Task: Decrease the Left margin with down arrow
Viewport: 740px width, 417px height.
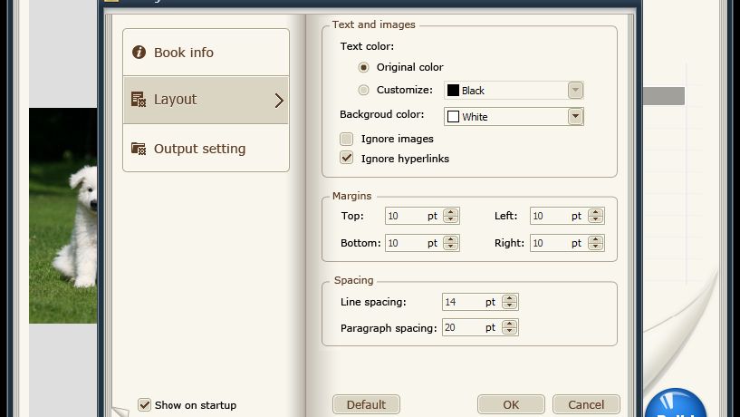Action: (x=596, y=219)
